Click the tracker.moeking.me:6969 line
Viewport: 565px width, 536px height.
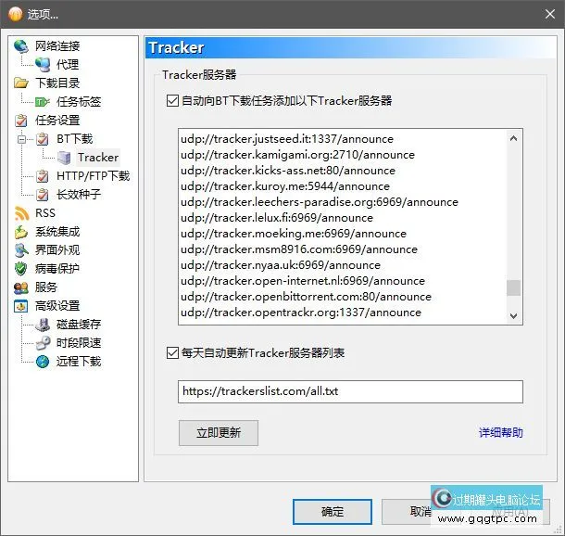tap(294, 234)
